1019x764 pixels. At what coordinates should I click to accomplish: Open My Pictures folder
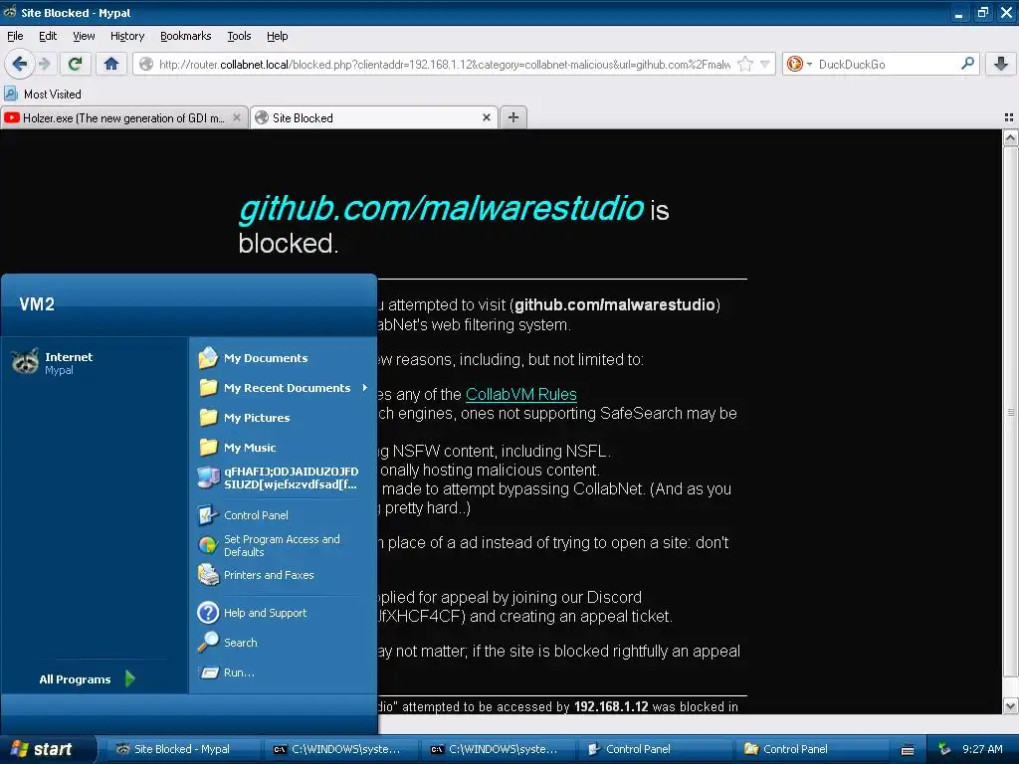(x=283, y=418)
